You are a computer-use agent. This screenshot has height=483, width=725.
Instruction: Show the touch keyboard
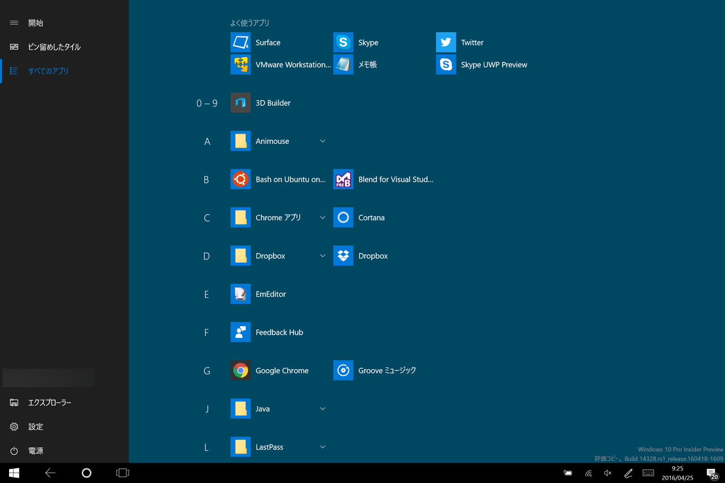click(649, 473)
